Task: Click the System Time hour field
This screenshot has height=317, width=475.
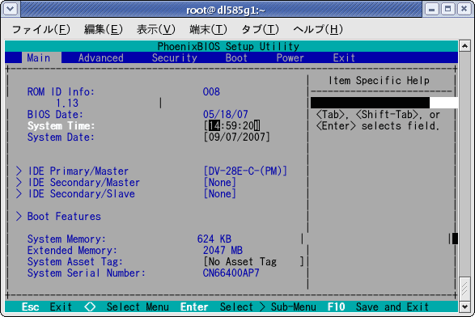Action: (x=214, y=125)
